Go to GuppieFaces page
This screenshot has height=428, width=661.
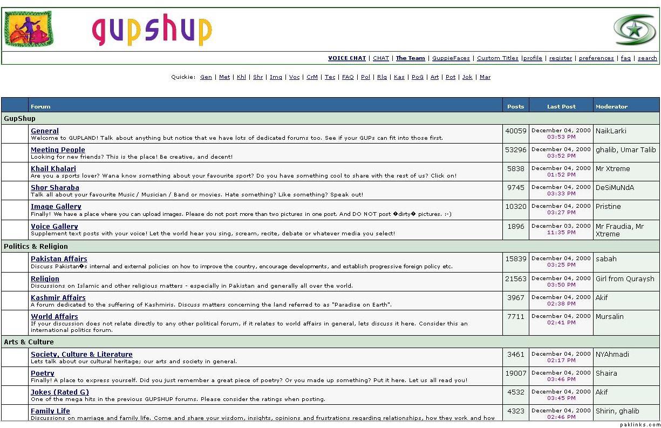[x=451, y=58]
